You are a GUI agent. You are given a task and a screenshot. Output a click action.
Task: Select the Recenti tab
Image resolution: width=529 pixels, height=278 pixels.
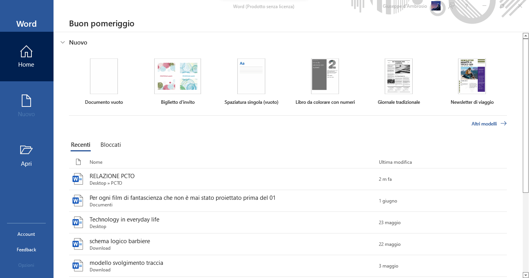(81, 145)
